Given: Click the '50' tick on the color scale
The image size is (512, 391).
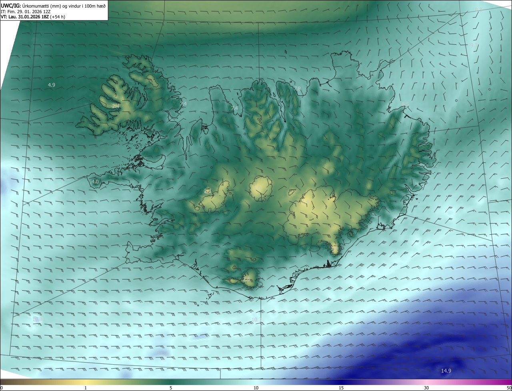Looking at the screenshot, I should 509,388.
